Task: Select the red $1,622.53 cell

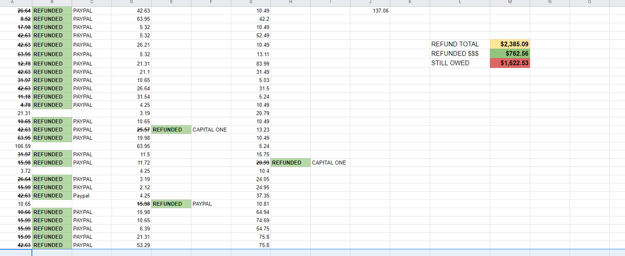Action: (x=510, y=63)
